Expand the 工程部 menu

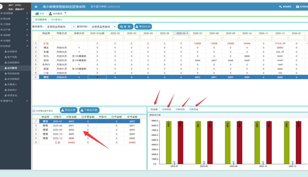(16, 24)
